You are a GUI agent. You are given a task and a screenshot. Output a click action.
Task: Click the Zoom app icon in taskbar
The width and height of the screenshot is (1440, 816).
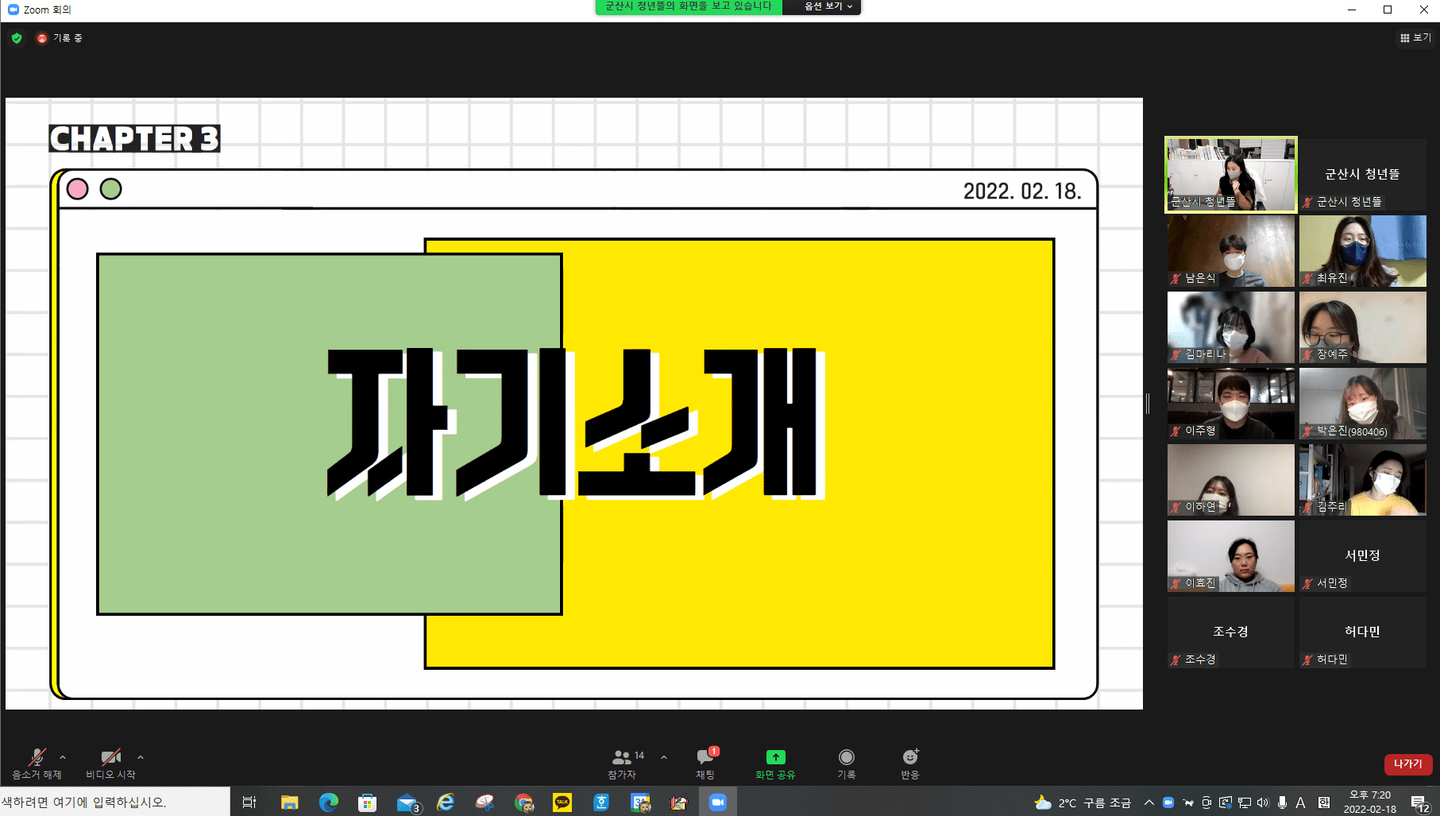coord(718,802)
